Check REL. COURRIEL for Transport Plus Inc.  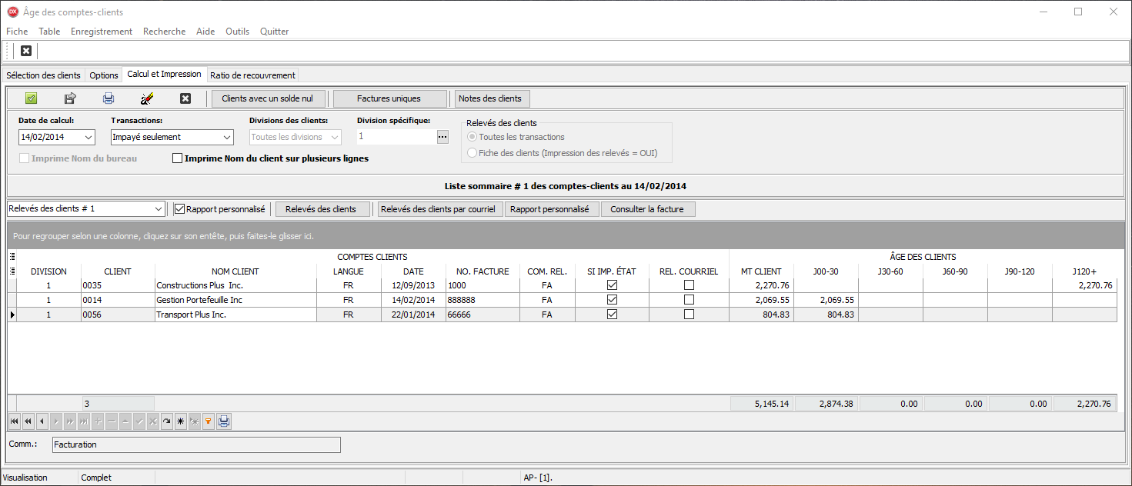pos(689,315)
